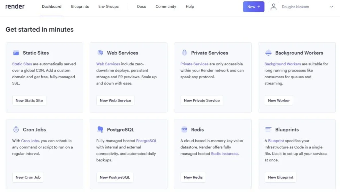The height and width of the screenshot is (192, 340).
Task: Click New Worker button
Action: [279, 100]
